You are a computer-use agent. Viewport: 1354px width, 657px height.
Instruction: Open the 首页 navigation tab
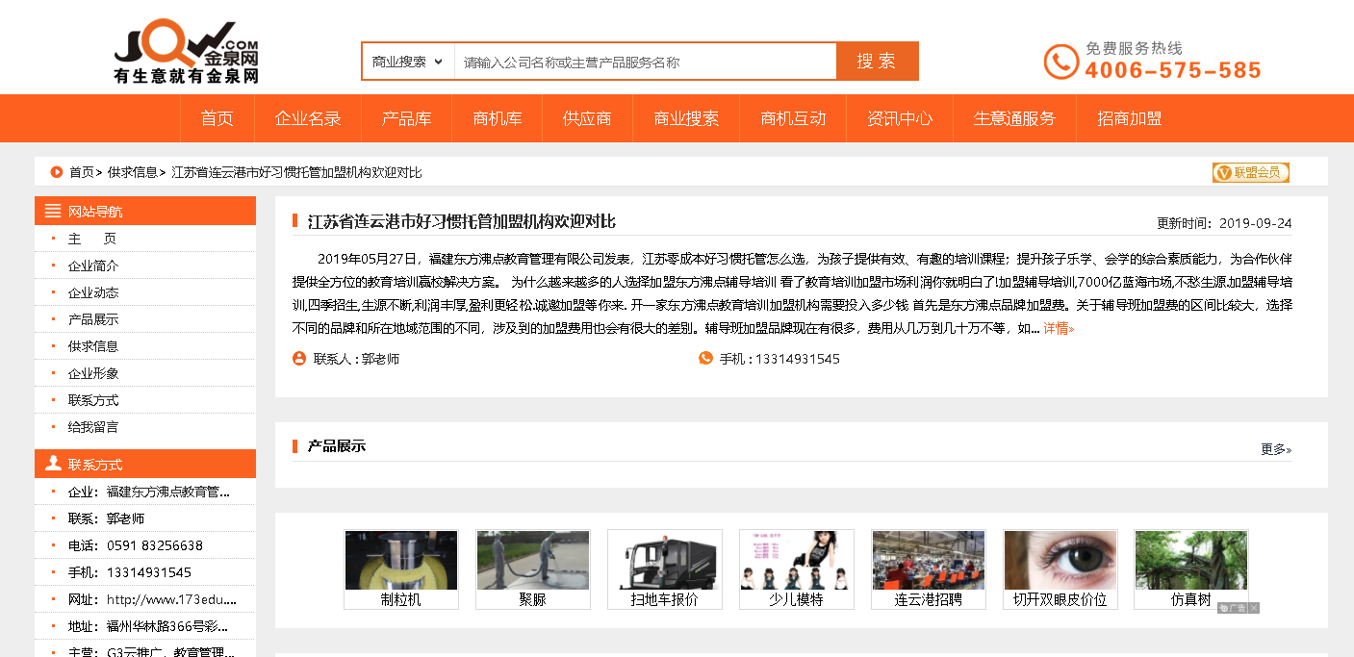(x=217, y=118)
